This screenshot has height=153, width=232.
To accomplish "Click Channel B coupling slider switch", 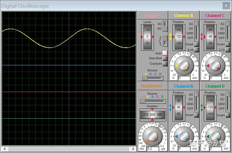I will (x=196, y=102).
